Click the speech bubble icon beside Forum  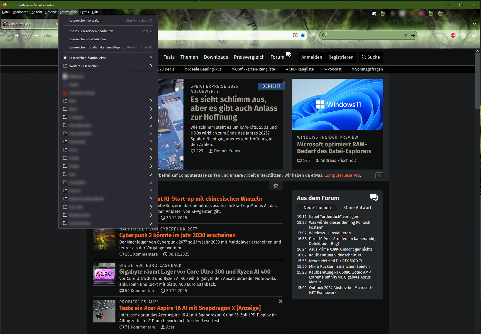pos(289,55)
